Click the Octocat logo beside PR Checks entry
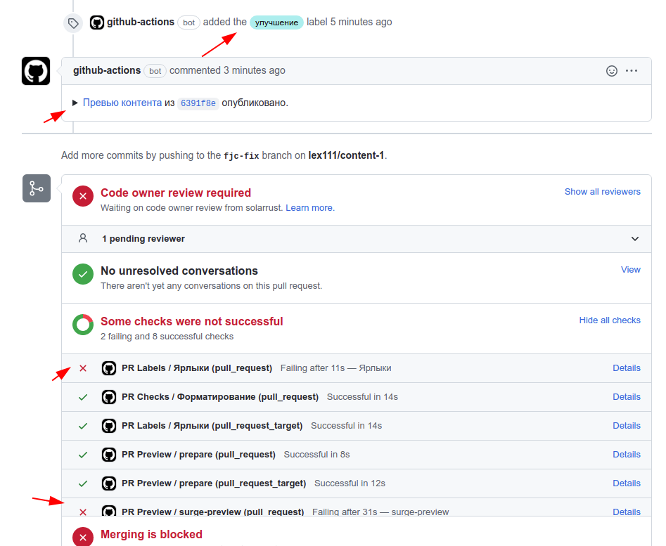This screenshot has height=546, width=666. (x=109, y=396)
